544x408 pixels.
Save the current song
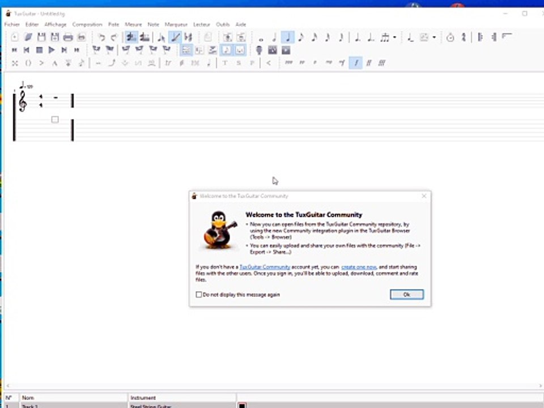pyautogui.click(x=41, y=37)
